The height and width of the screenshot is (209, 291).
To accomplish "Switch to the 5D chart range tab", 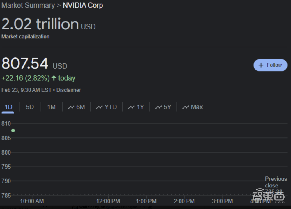I will click(30, 107).
